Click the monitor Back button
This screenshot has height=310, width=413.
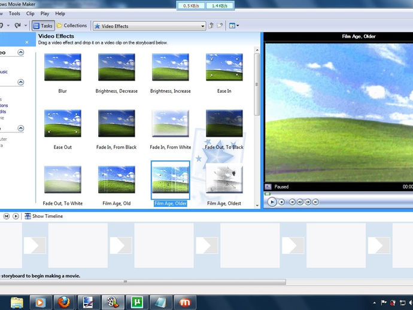[x=292, y=202]
